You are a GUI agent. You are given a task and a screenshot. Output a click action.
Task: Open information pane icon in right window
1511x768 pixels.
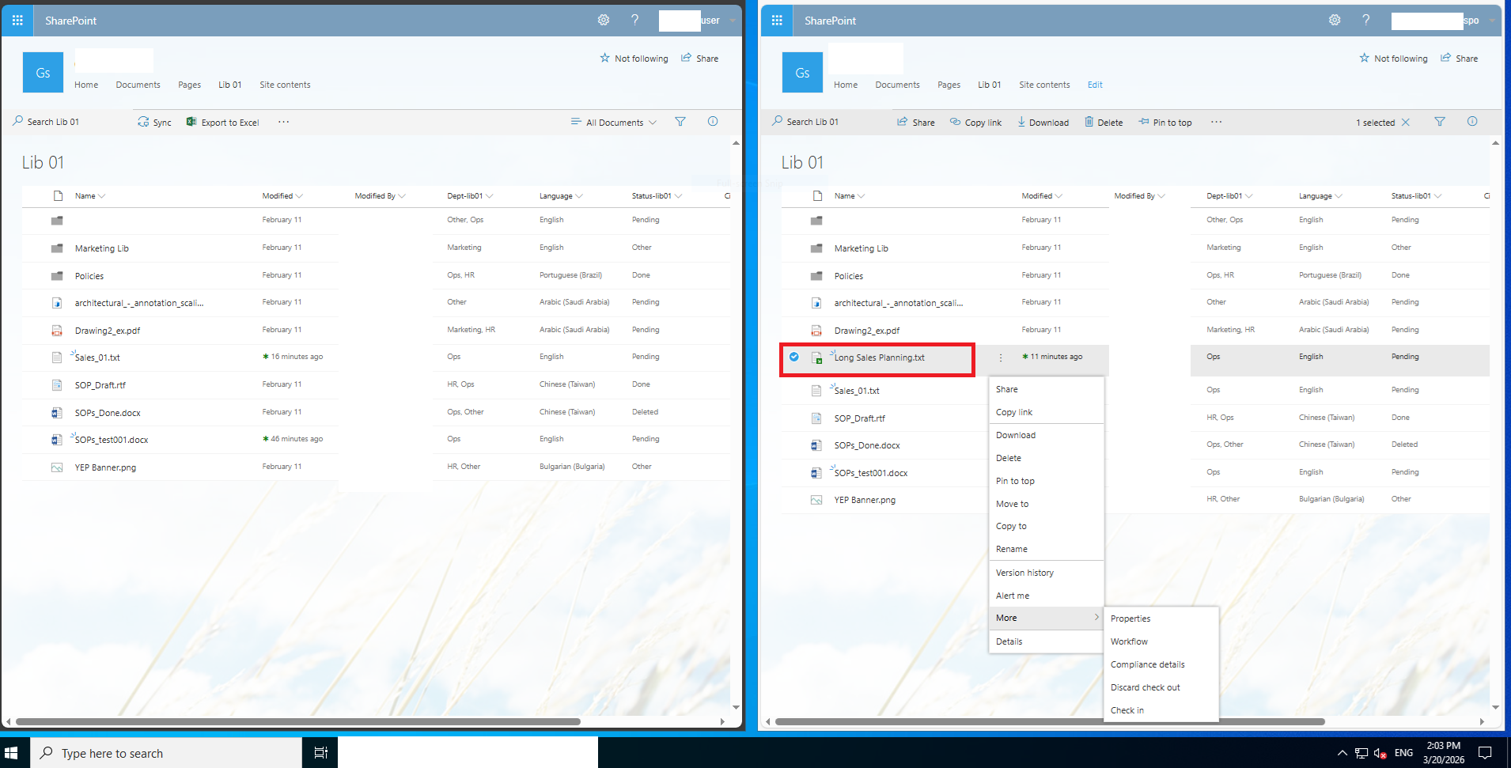coord(1472,122)
